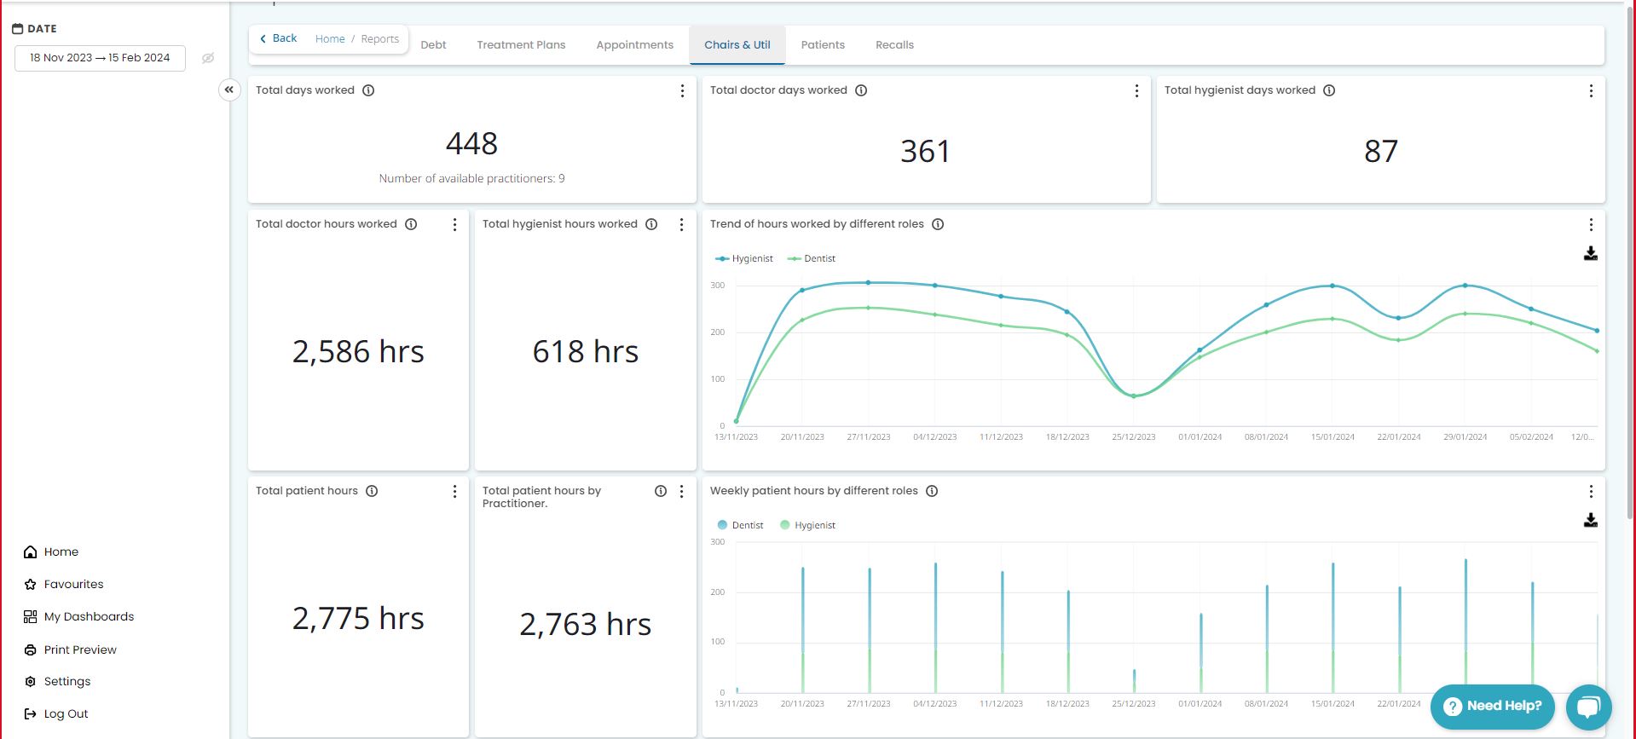
Task: Click info icon for Total hygienist days worked
Action: [1329, 90]
